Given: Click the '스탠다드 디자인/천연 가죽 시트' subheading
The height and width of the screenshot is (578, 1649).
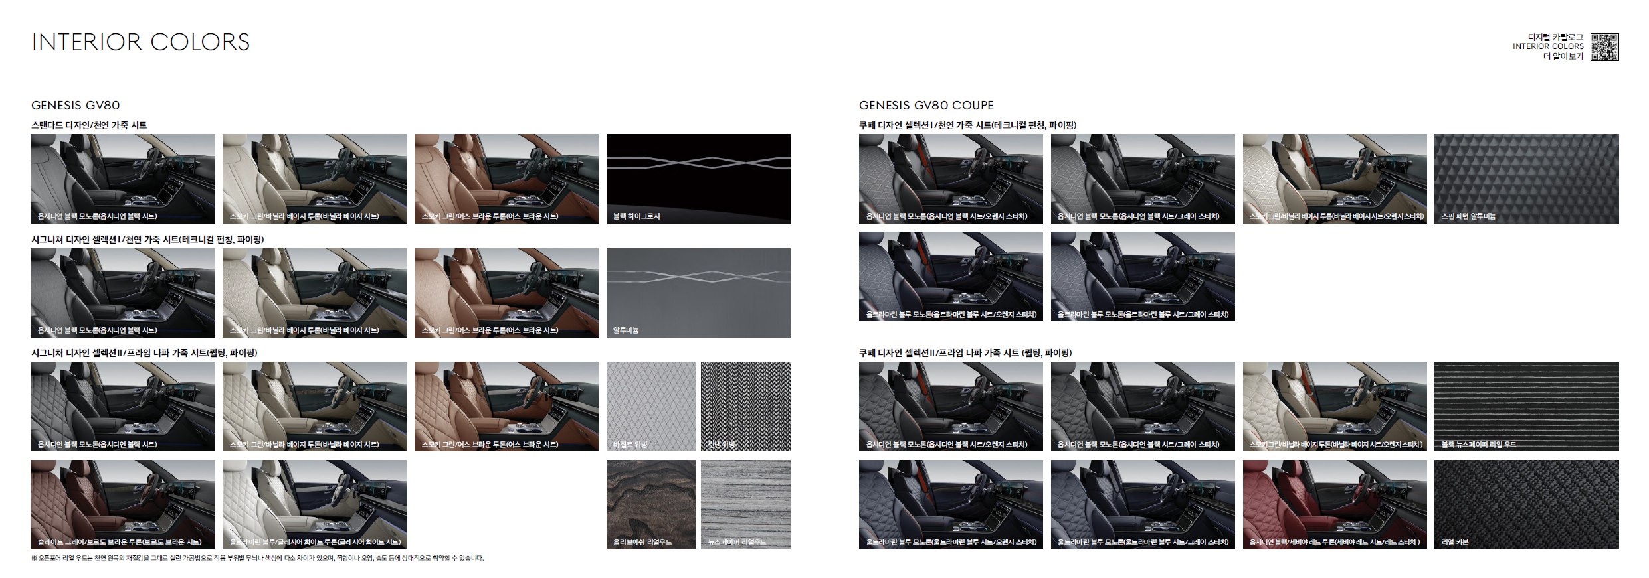Looking at the screenshot, I should click(89, 125).
